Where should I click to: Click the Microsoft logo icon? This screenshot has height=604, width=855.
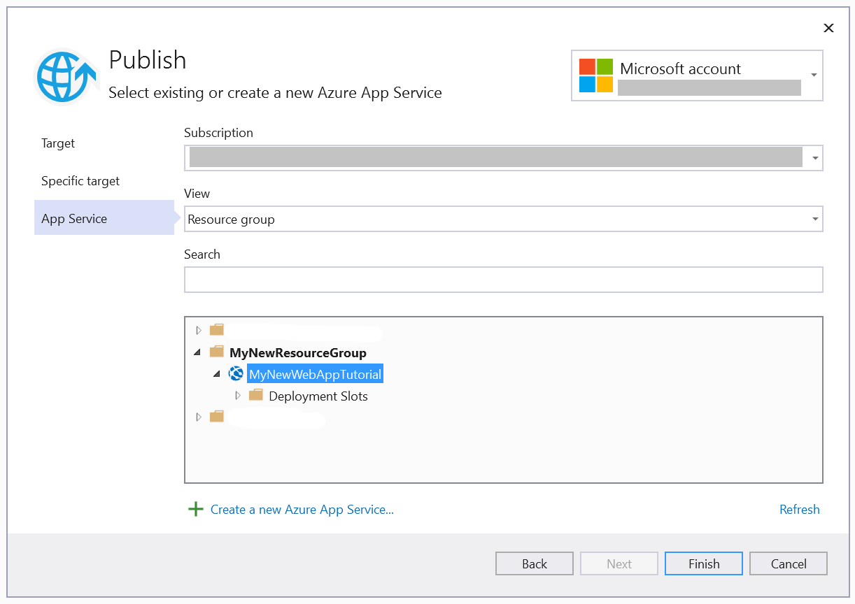point(595,75)
